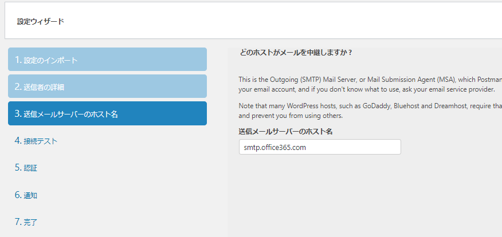The image size is (502, 237).
Task: Jump to step 4 接続テスト
Action: pyautogui.click(x=36, y=141)
